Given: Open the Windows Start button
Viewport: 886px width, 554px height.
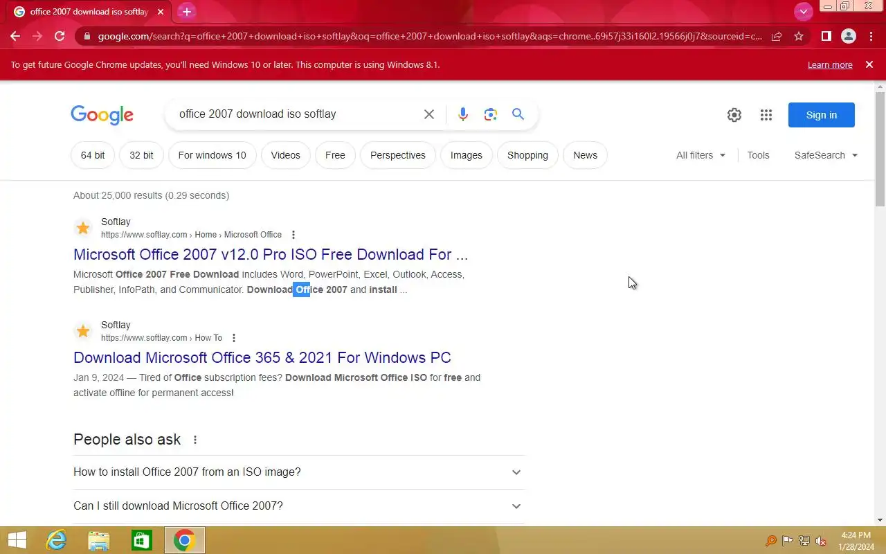Looking at the screenshot, I should (17, 540).
